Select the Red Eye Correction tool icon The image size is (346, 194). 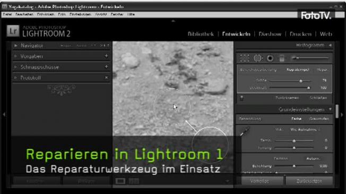(x=270, y=58)
